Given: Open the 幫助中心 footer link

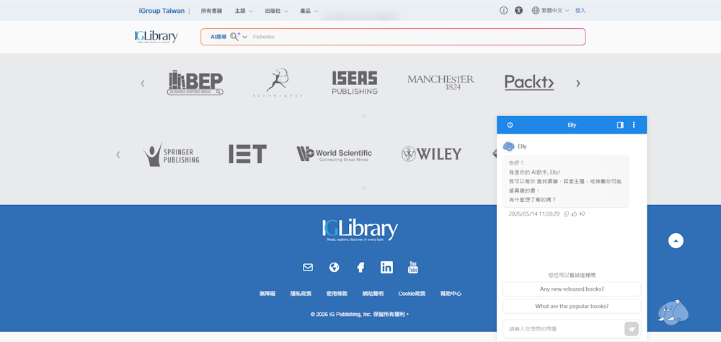Looking at the screenshot, I should 451,294.
